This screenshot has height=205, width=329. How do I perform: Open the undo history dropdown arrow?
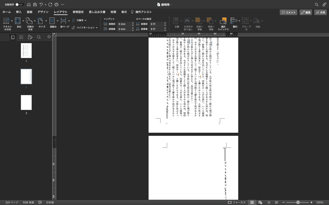coord(45,5)
